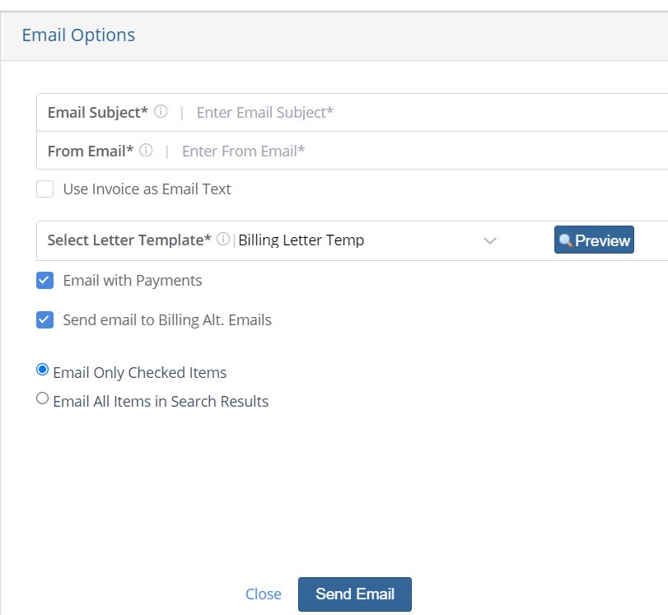
Task: Click the Close link
Action: pyautogui.click(x=264, y=594)
